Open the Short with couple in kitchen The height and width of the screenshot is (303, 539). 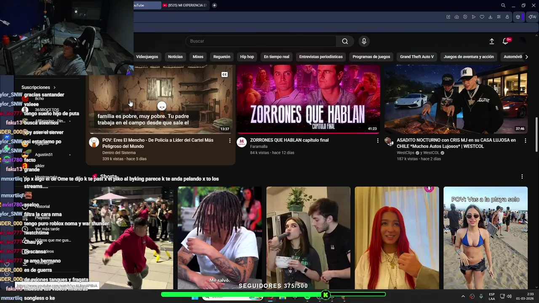click(x=308, y=238)
